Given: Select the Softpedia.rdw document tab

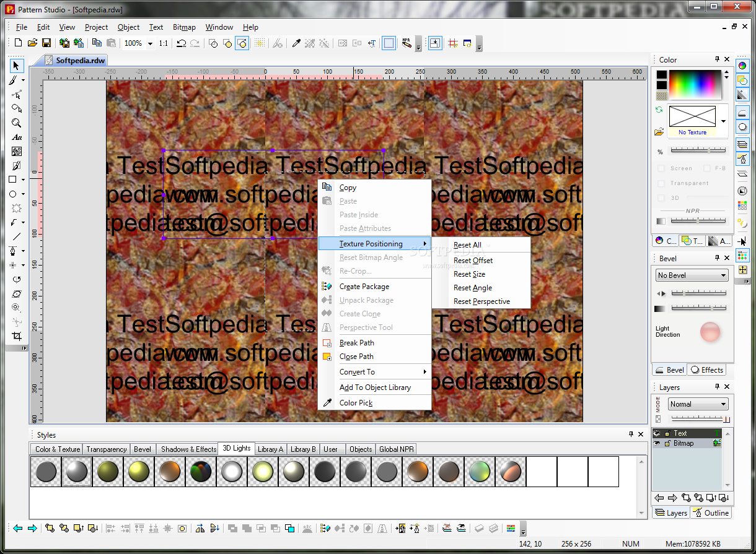Looking at the screenshot, I should pyautogui.click(x=74, y=61).
